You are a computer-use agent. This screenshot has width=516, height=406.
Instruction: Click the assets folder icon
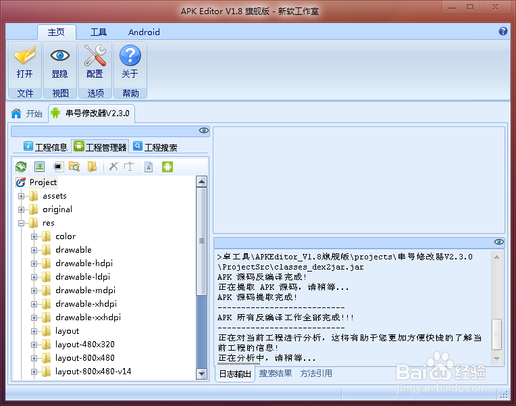33,196
